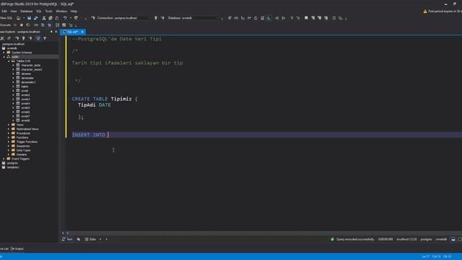Click the trial period expires warning

[x=443, y=12]
